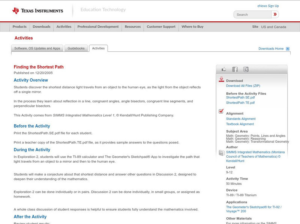Image resolution: width=300 pixels, height=224 pixels.
Task: Click 'Math: Geometry: Reasoning' subject text
Action: [x=246, y=139]
